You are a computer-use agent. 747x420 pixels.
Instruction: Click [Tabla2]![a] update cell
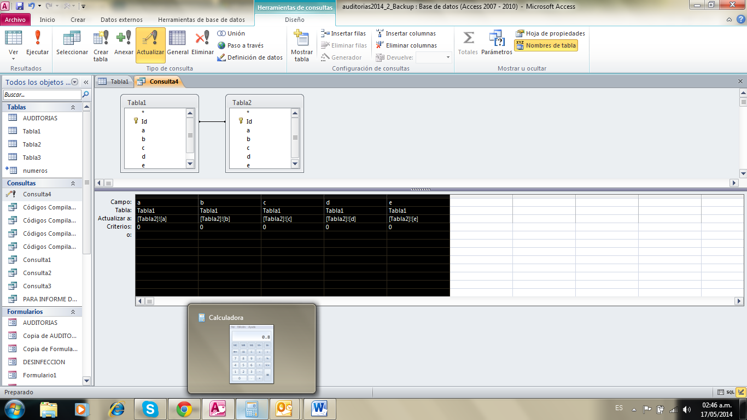(167, 219)
